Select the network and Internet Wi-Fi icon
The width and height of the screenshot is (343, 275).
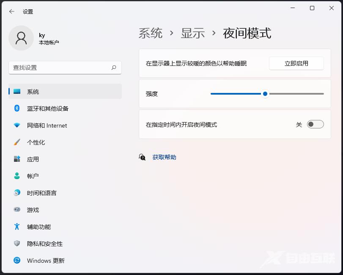coord(17,125)
